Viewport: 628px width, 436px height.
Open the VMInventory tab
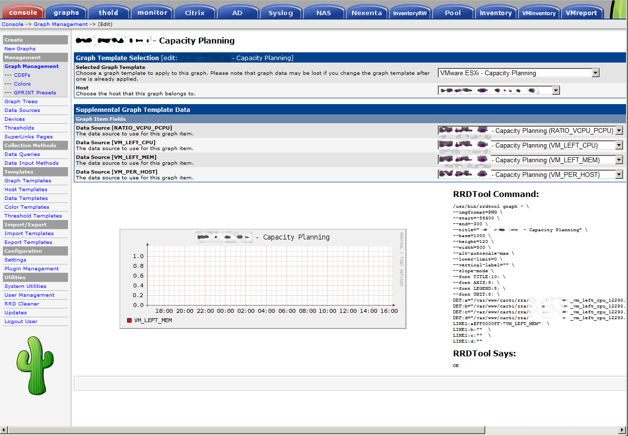click(x=539, y=13)
